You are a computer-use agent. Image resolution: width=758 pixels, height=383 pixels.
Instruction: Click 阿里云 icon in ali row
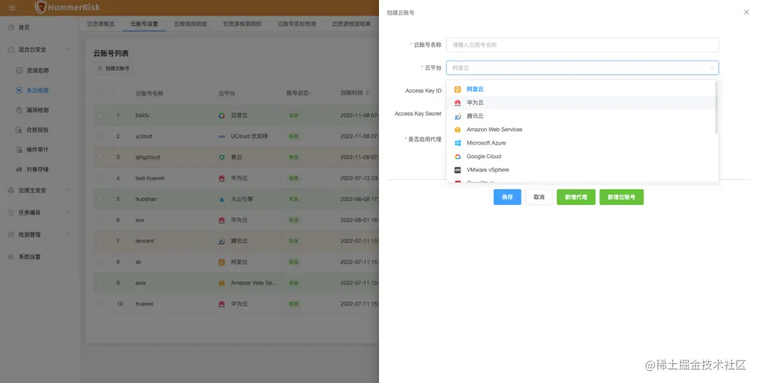coord(222,262)
